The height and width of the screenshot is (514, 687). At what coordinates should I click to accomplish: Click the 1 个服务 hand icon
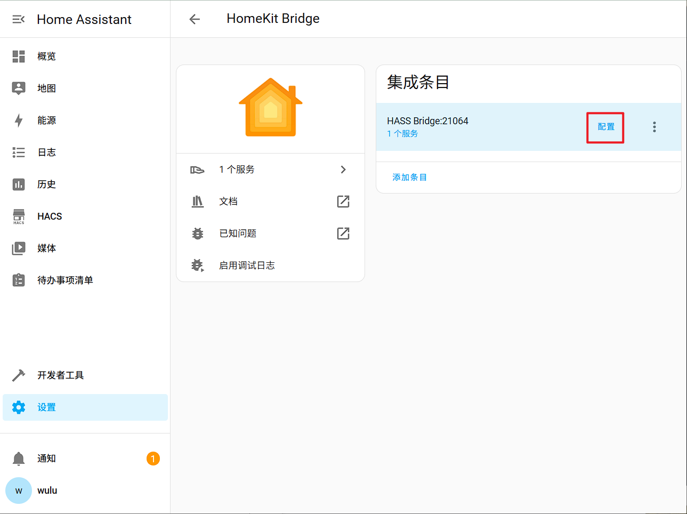tap(197, 170)
